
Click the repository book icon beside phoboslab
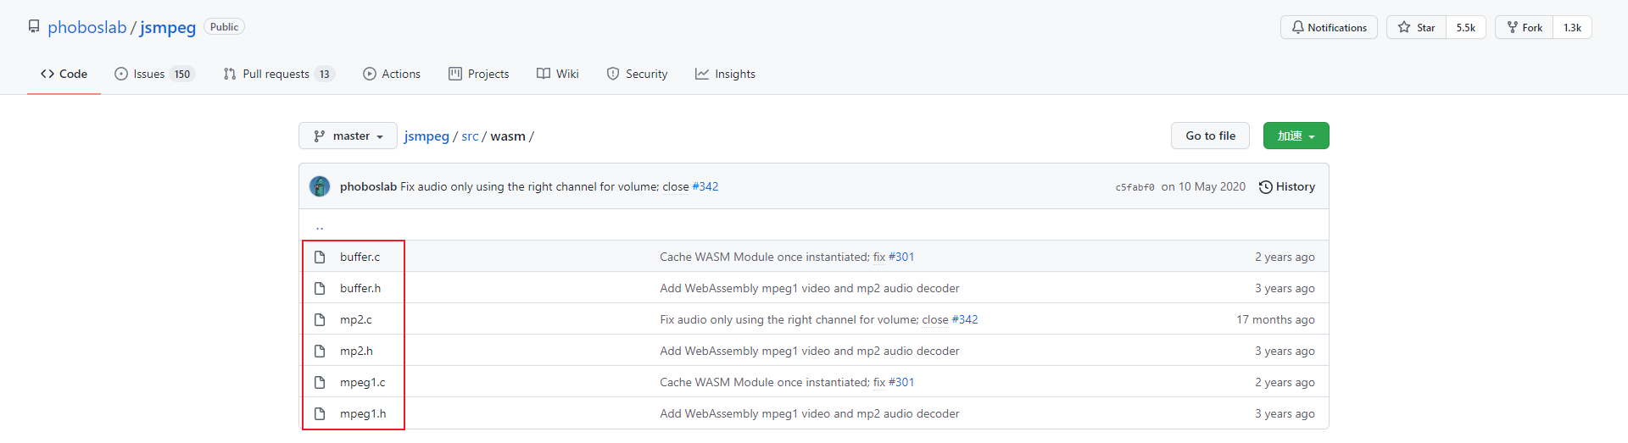coord(34,26)
